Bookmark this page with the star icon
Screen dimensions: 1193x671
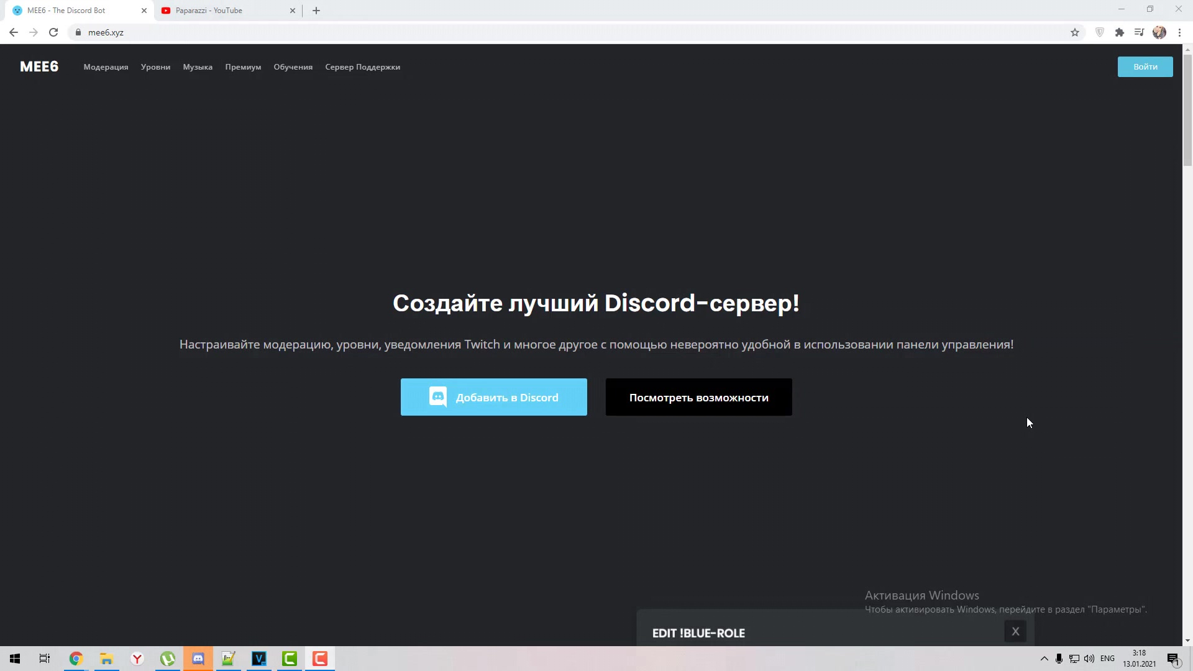click(x=1075, y=32)
